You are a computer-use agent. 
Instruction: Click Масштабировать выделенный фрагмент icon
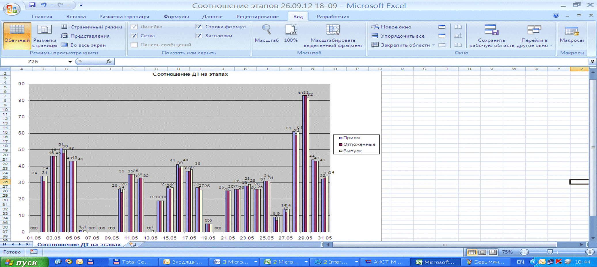click(333, 30)
